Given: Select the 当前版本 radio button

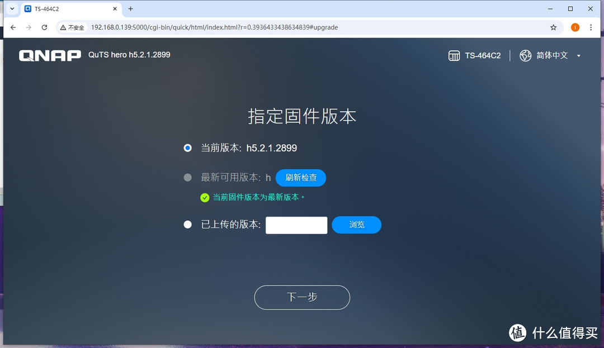Looking at the screenshot, I should tap(187, 147).
